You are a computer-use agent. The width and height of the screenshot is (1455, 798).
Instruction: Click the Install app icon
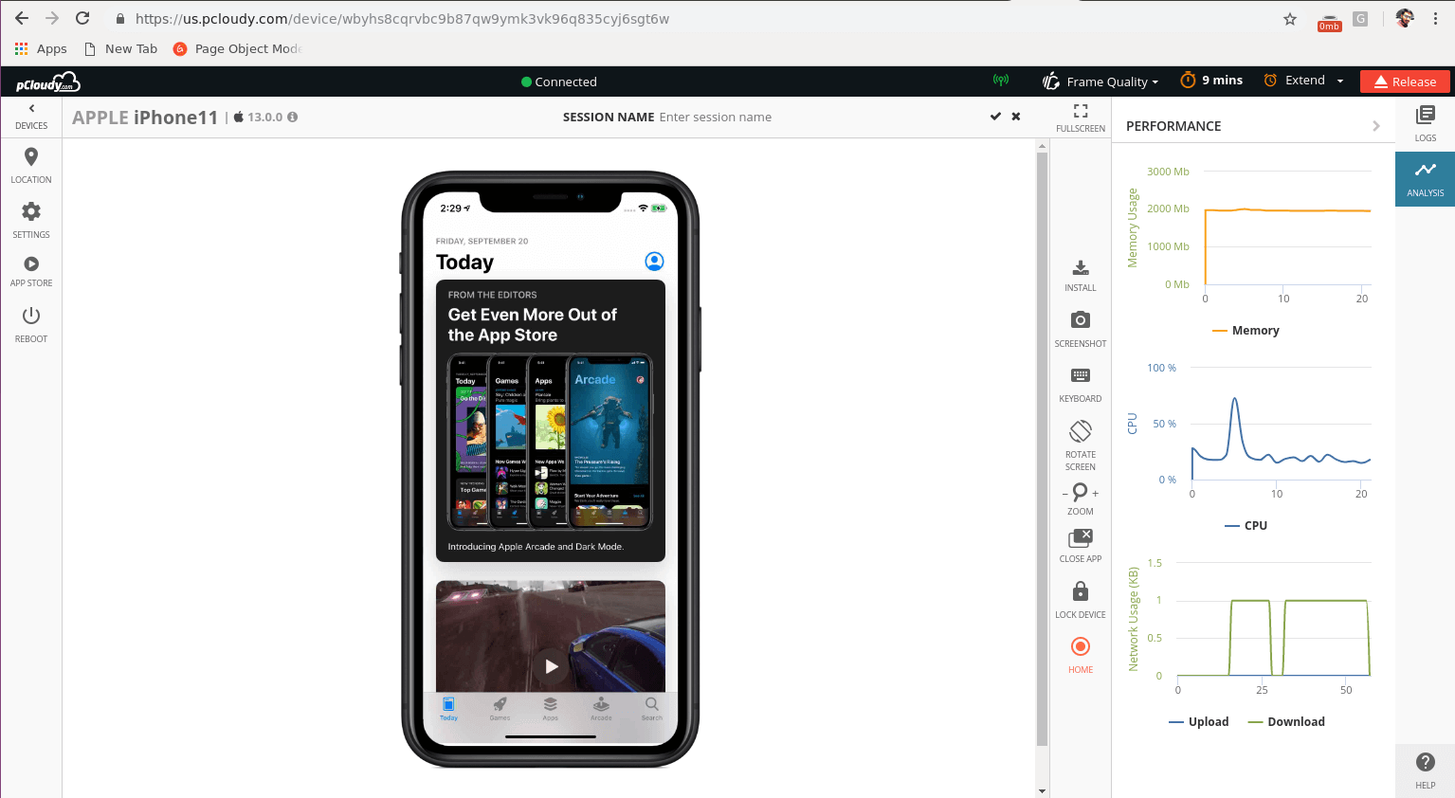1081,268
